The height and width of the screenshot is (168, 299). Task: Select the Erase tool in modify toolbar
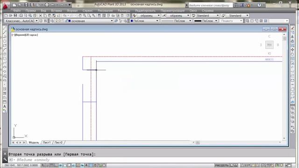292,28
